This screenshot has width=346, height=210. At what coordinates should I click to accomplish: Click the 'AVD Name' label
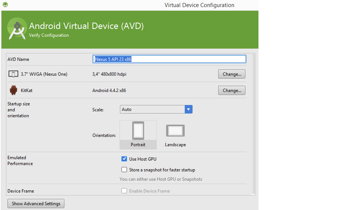(18, 59)
